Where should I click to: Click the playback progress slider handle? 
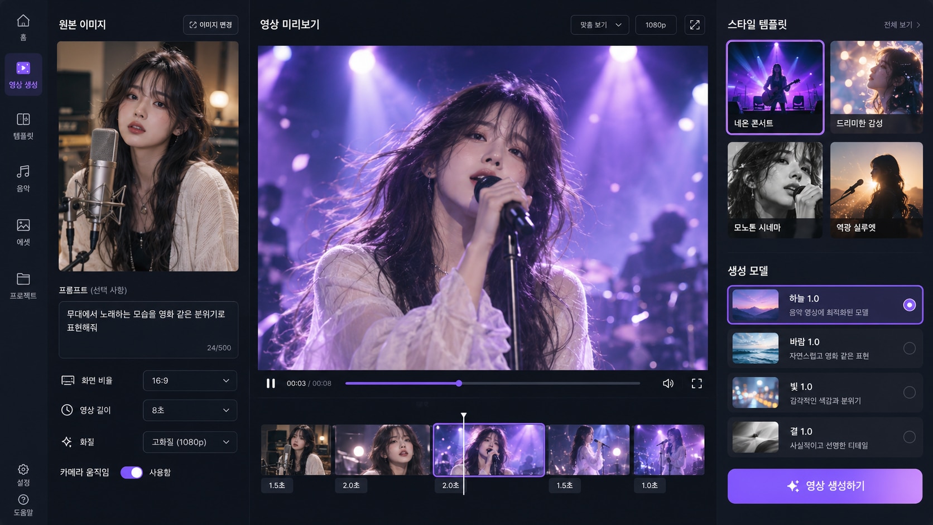459,383
